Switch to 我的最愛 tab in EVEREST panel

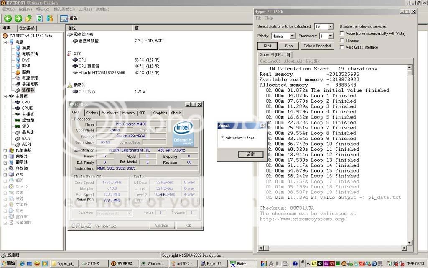[x=27, y=28]
